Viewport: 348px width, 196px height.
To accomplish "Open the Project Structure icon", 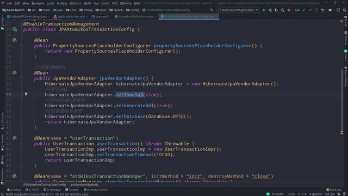I will [x=330, y=10].
